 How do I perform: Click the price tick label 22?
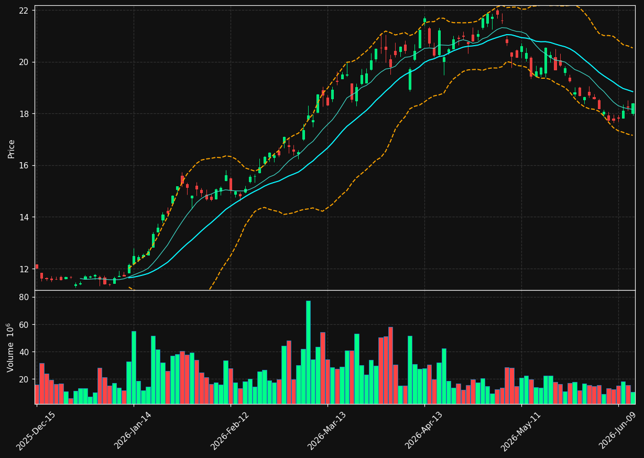24,10
